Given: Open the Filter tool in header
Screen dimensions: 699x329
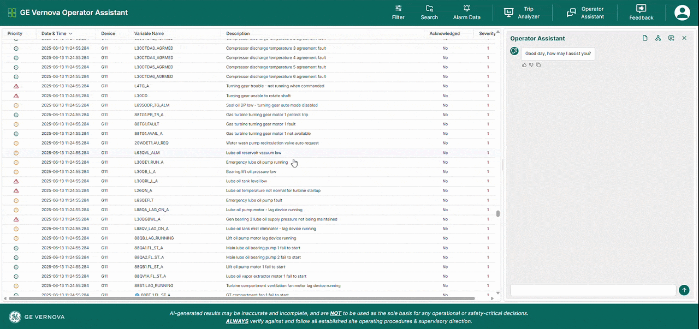Looking at the screenshot, I should [x=398, y=13].
